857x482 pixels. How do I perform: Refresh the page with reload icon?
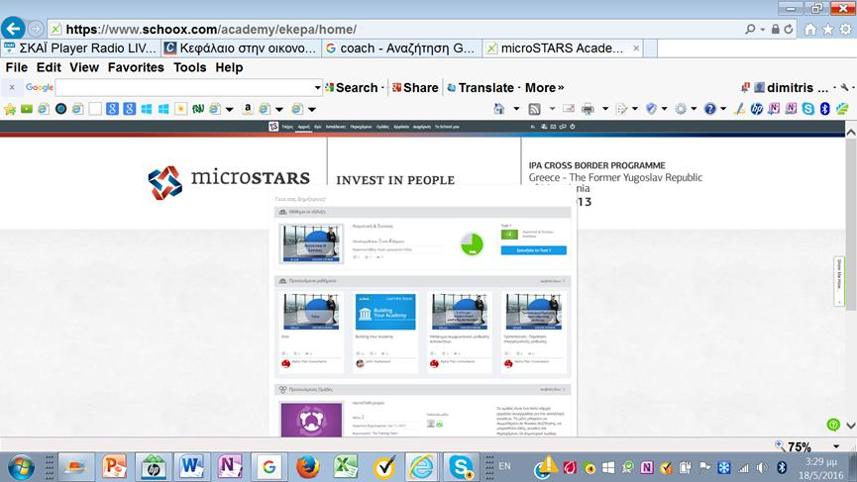point(788,29)
